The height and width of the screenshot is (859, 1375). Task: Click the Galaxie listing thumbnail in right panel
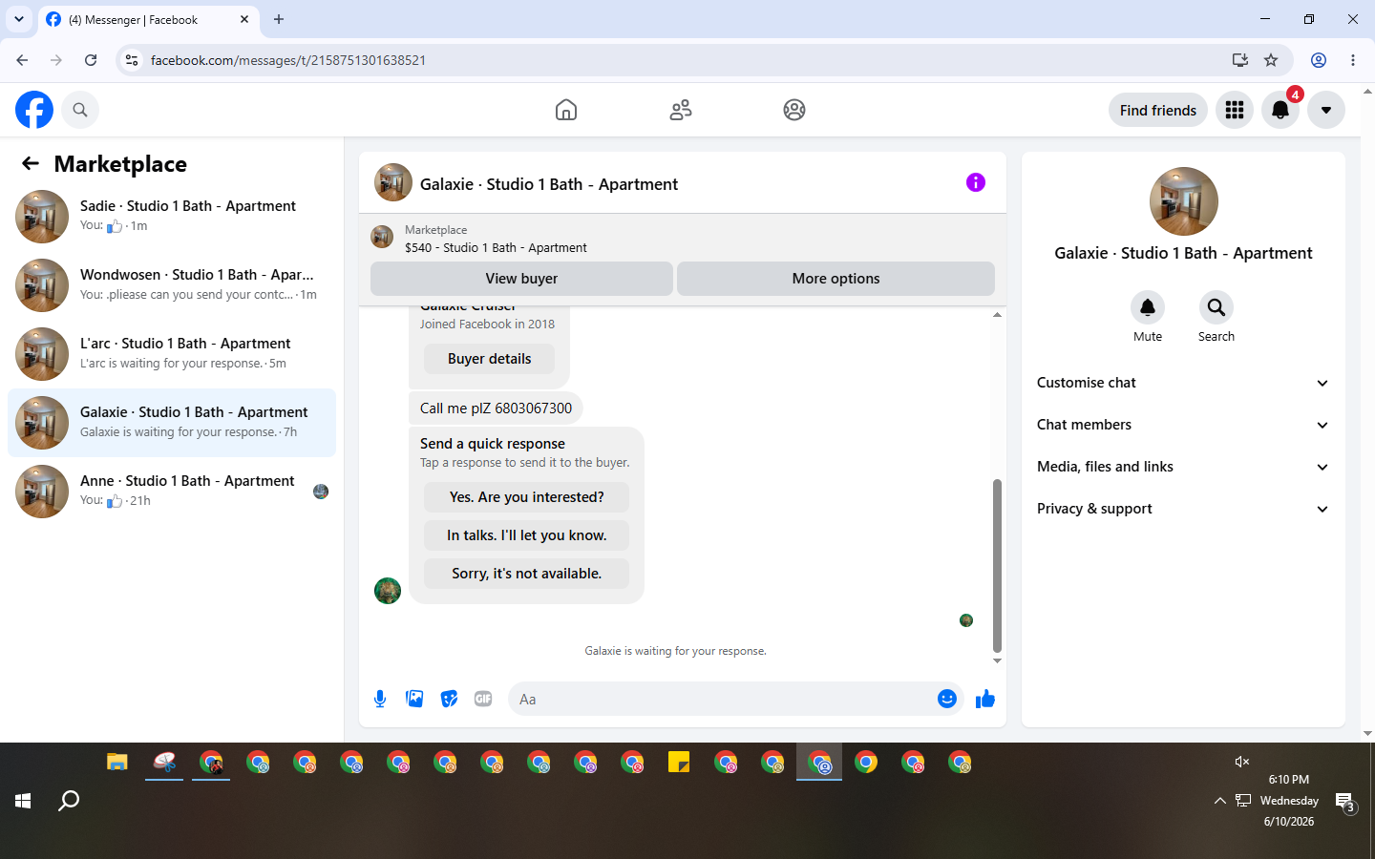point(1184,201)
